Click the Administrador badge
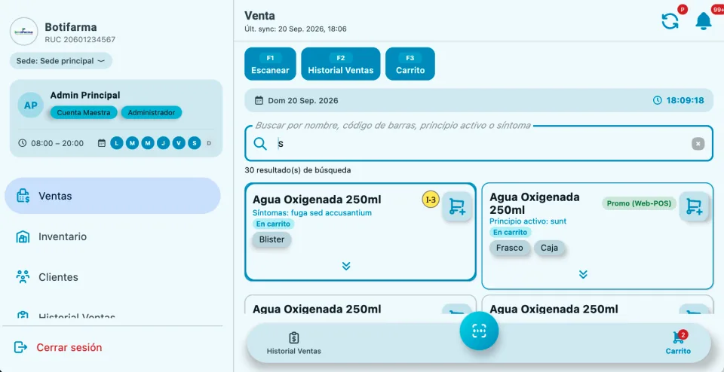 click(x=152, y=112)
